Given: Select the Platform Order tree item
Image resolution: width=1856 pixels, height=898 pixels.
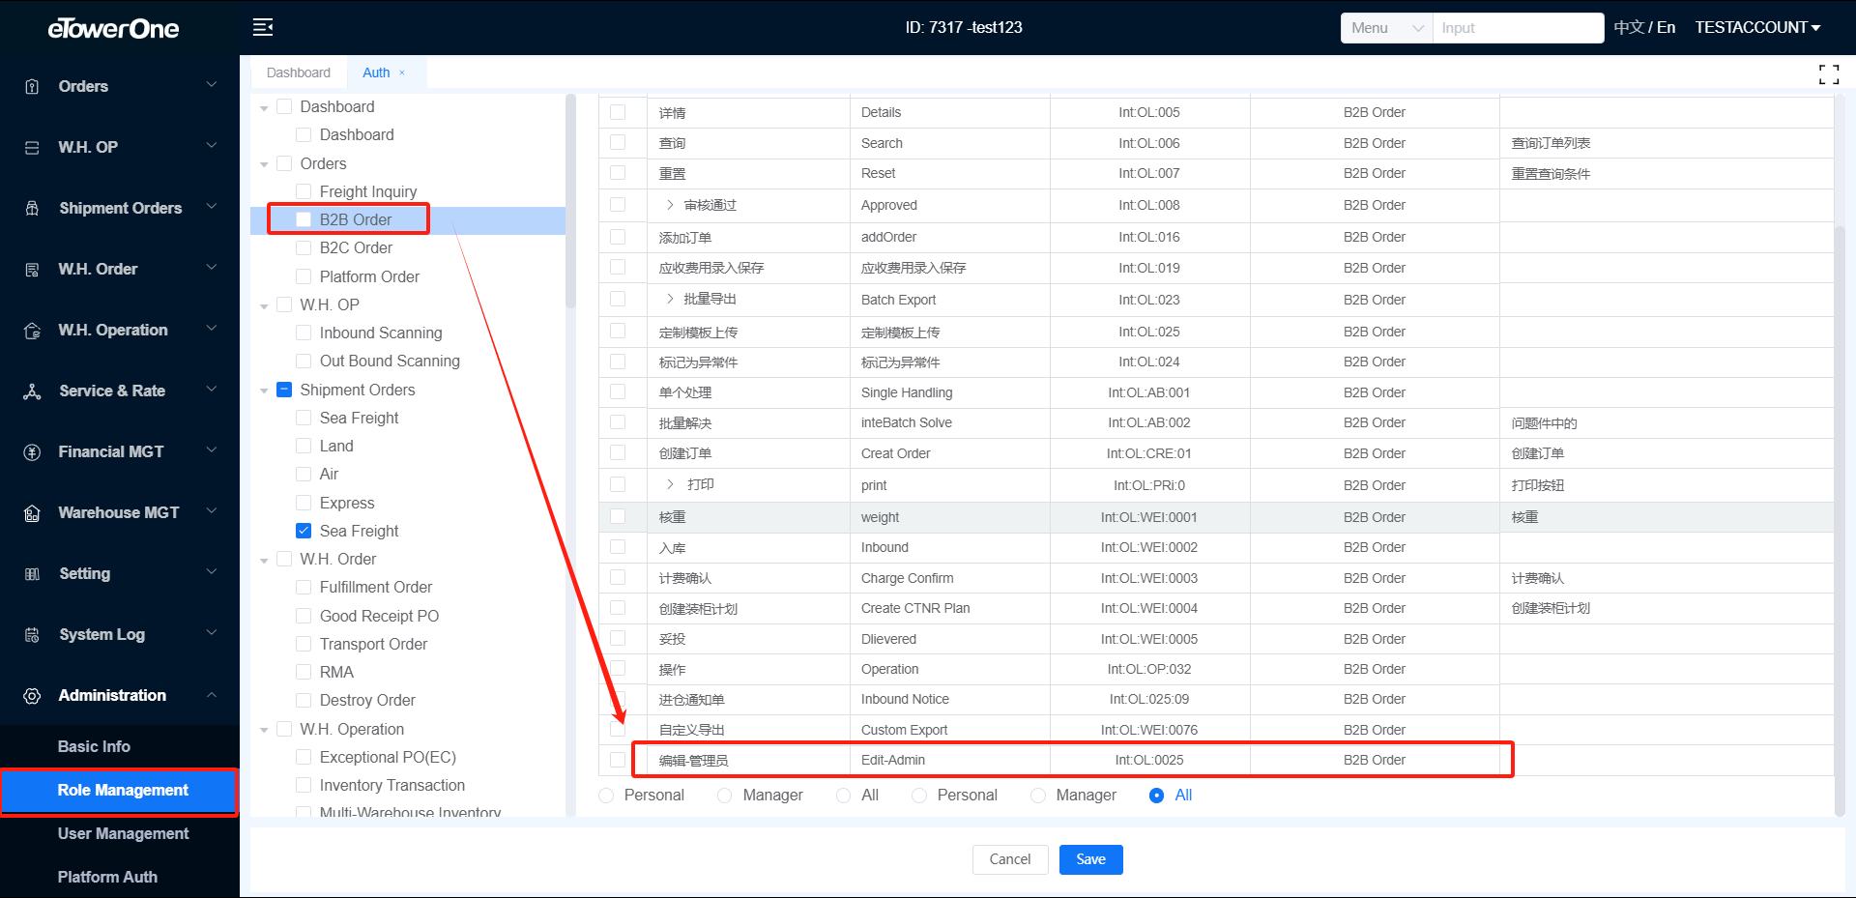Looking at the screenshot, I should [369, 276].
